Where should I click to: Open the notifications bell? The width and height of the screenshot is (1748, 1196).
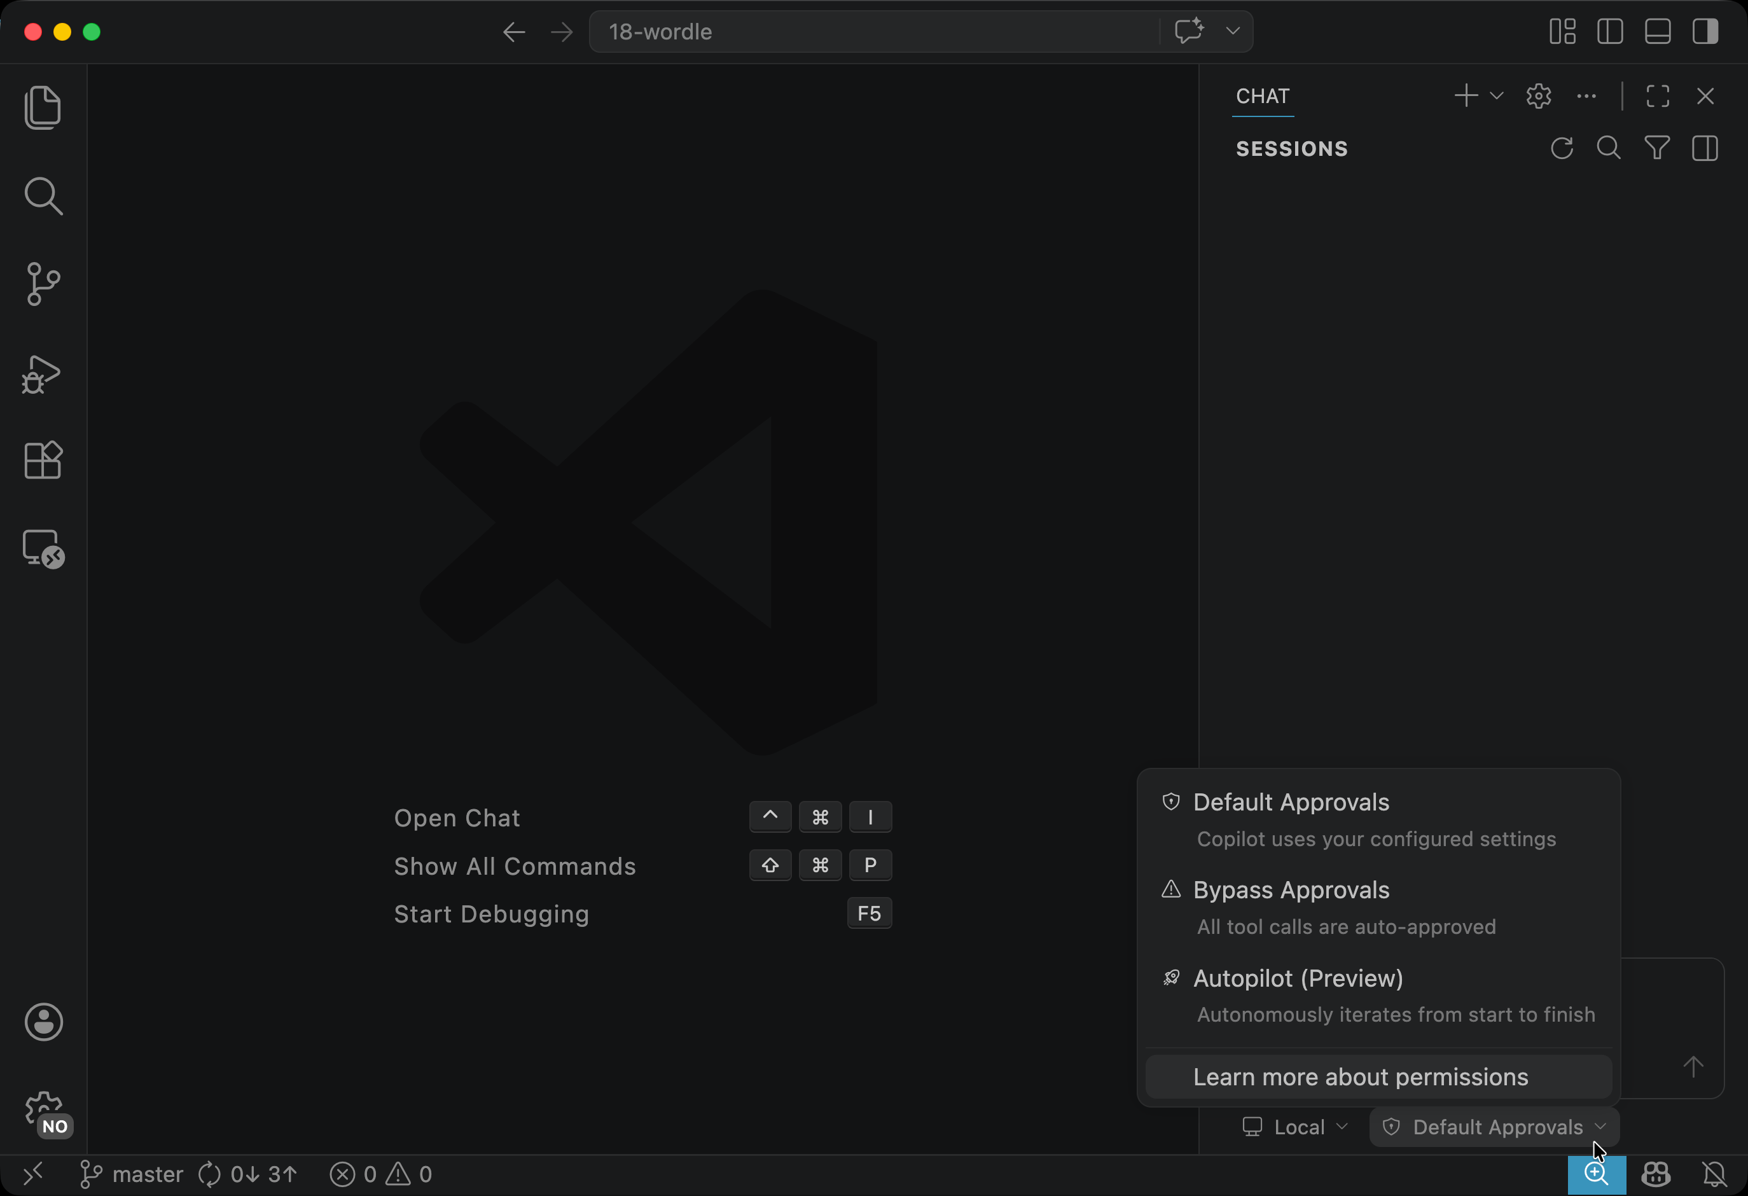tap(1714, 1174)
